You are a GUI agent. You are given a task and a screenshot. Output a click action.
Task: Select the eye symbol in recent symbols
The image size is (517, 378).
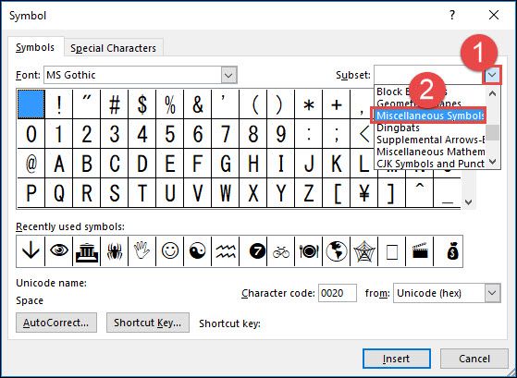pos(58,251)
